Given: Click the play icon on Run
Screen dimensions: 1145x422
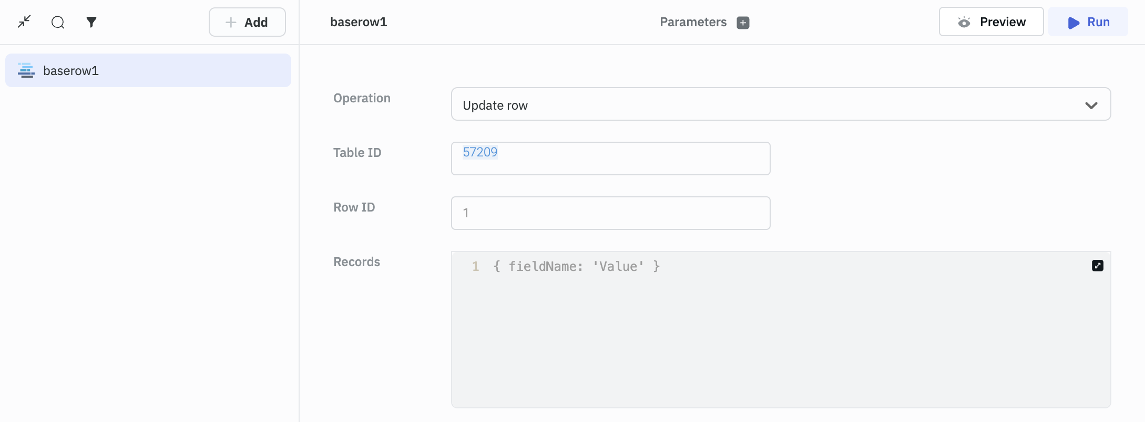Looking at the screenshot, I should pyautogui.click(x=1074, y=23).
